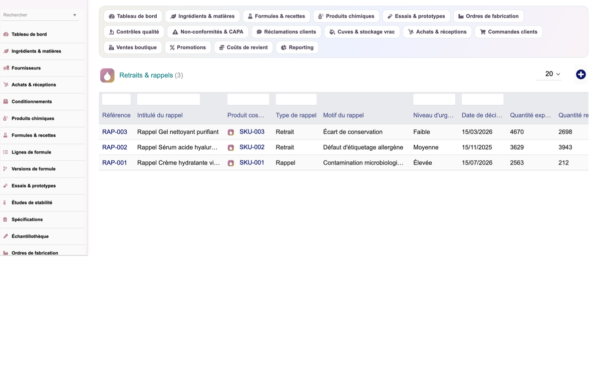Click 'Rappel Gel nettoyant purifiant' cell
This screenshot has width=601, height=375.
(178, 132)
